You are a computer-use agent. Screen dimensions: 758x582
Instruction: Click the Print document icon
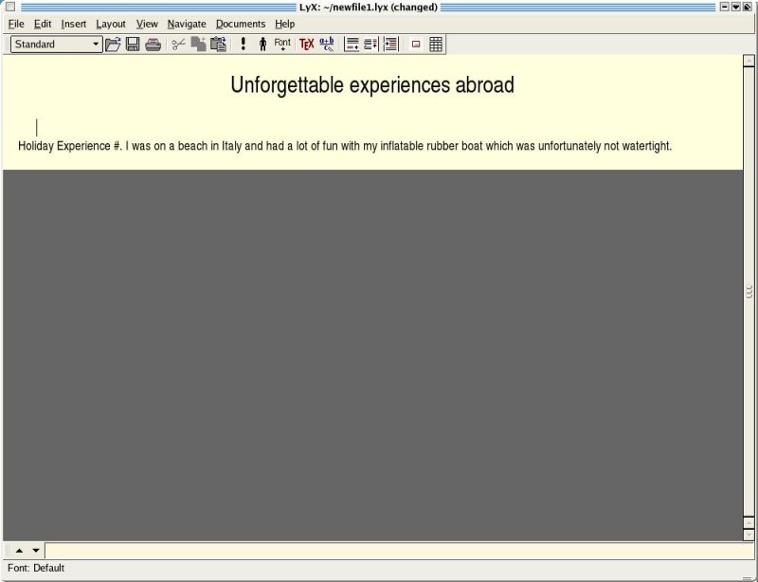(153, 44)
